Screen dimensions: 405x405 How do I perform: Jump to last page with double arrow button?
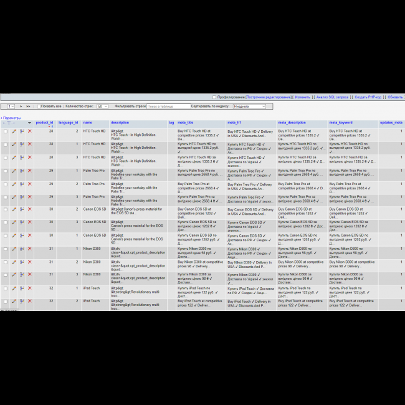(28, 107)
